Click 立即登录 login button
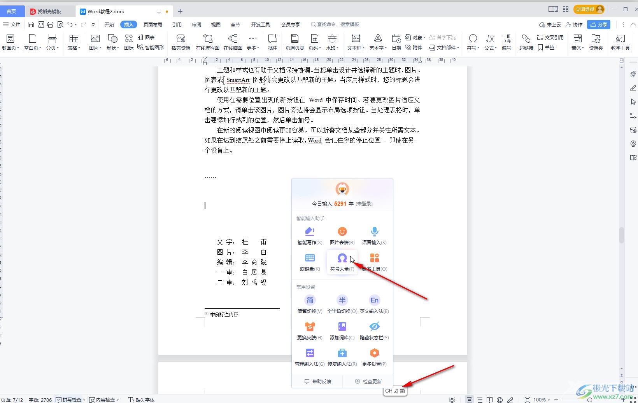The image size is (638, 403). 589,9
